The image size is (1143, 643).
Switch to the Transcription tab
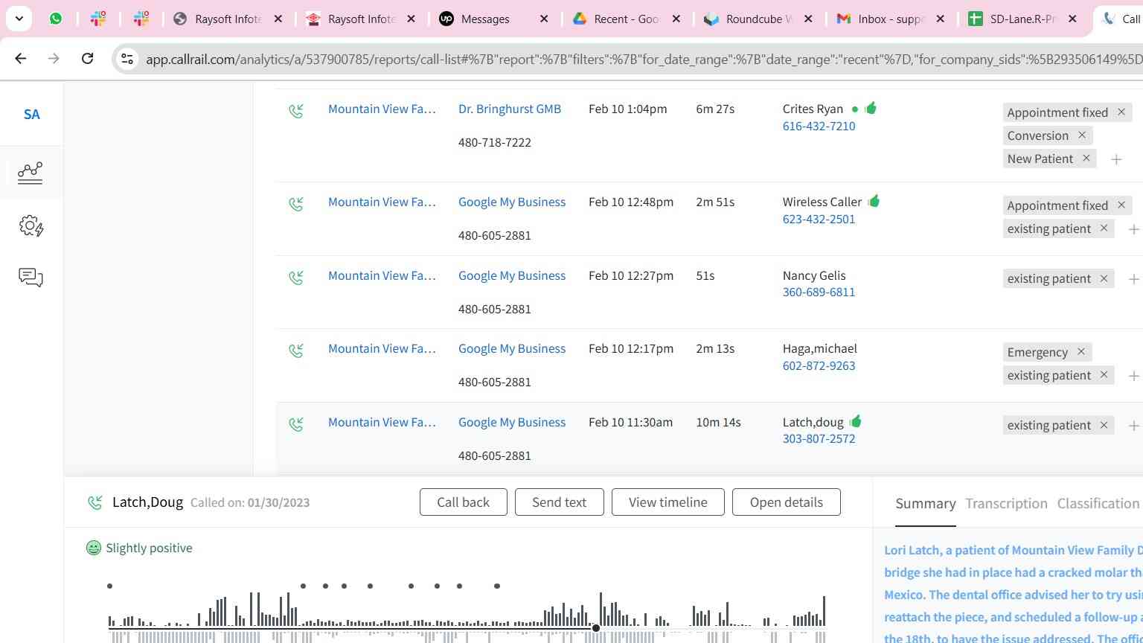(1006, 504)
